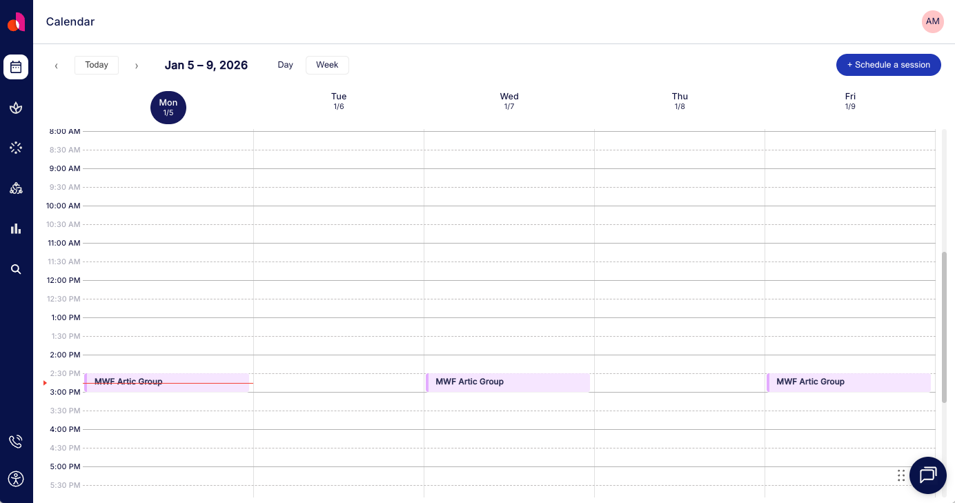Click the drag handle dots beside chat
This screenshot has width=955, height=503.
tap(901, 475)
